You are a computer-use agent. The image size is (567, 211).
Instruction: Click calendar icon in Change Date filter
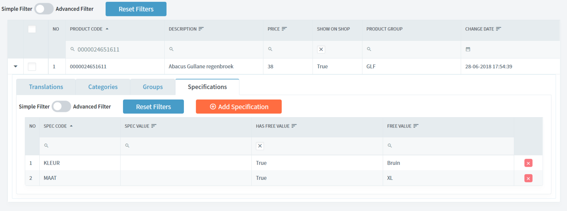[468, 50]
